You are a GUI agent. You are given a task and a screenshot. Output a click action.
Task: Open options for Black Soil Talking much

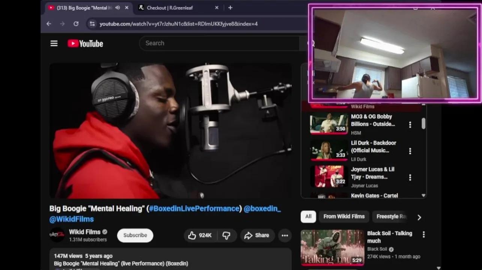click(x=423, y=234)
